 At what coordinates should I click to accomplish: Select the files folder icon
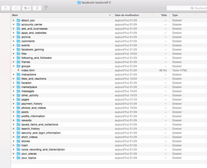pos(18,54)
